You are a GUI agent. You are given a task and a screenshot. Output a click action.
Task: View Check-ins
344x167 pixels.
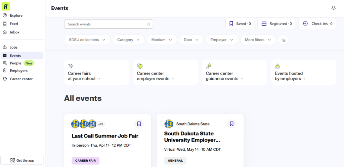[317, 24]
